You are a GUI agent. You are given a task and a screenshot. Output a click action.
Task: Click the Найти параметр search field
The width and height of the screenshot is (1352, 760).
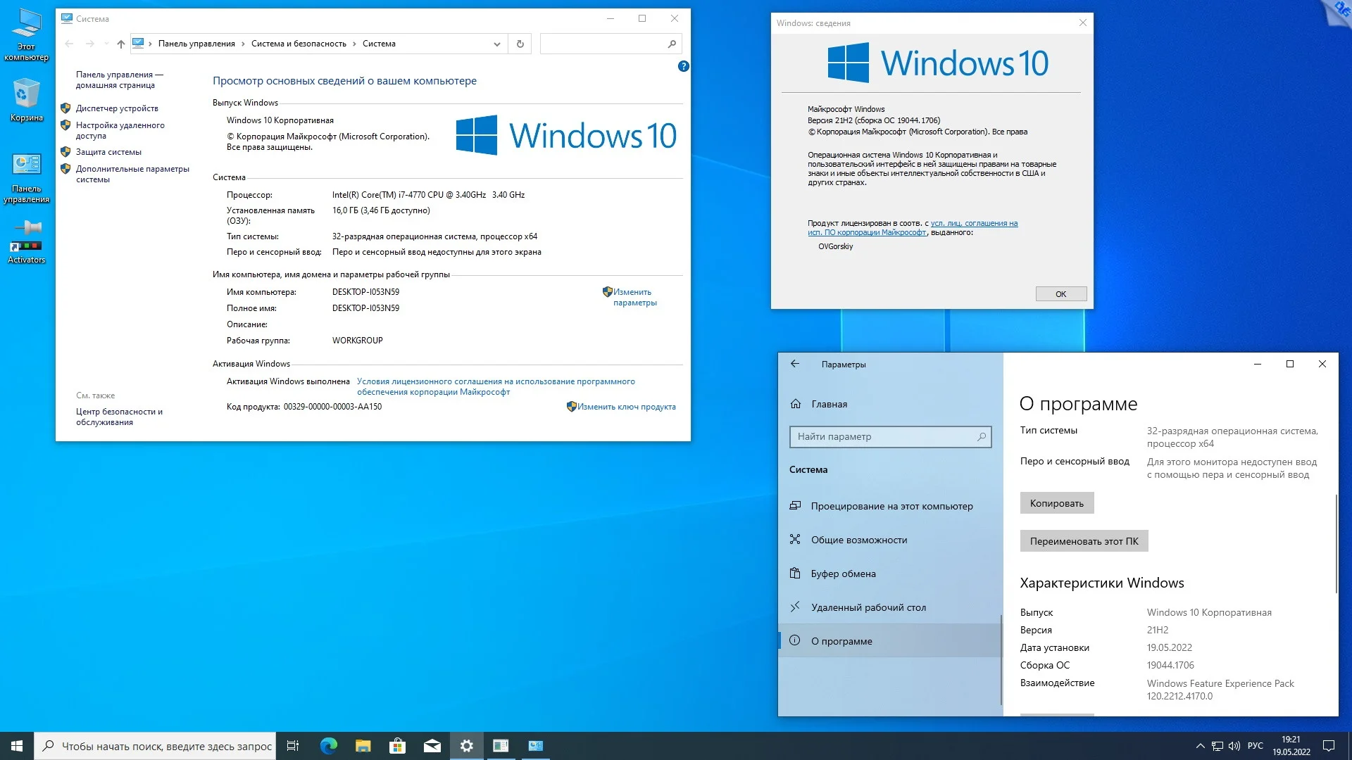coord(884,436)
